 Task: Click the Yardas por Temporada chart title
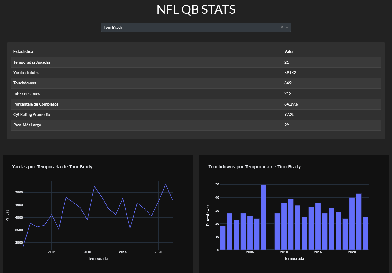[52, 167]
